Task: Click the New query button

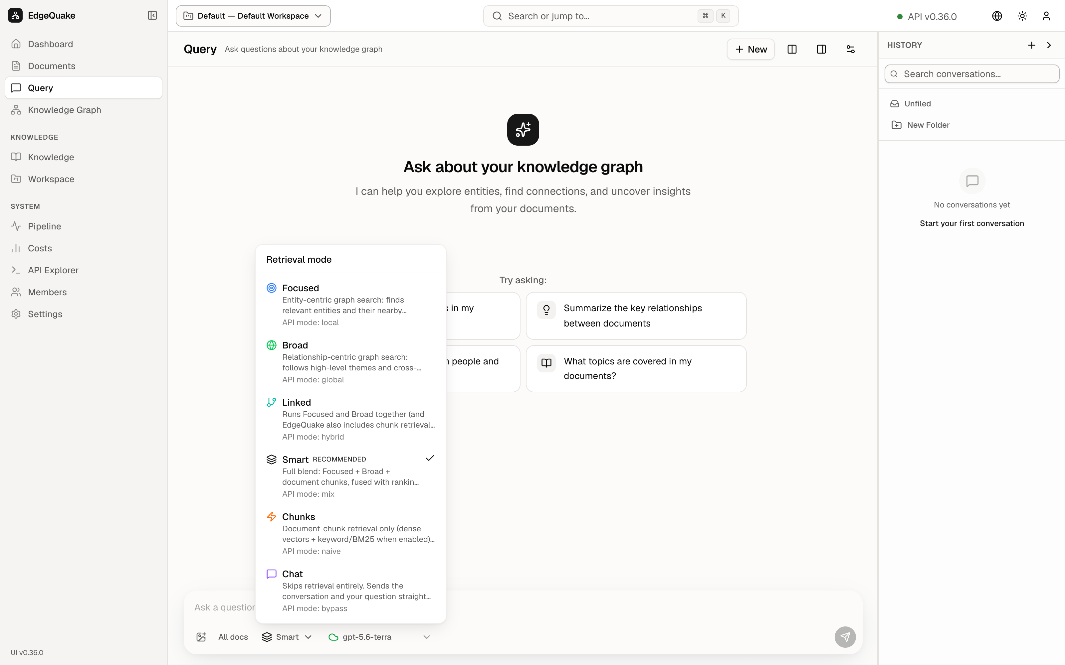Action: (x=750, y=49)
